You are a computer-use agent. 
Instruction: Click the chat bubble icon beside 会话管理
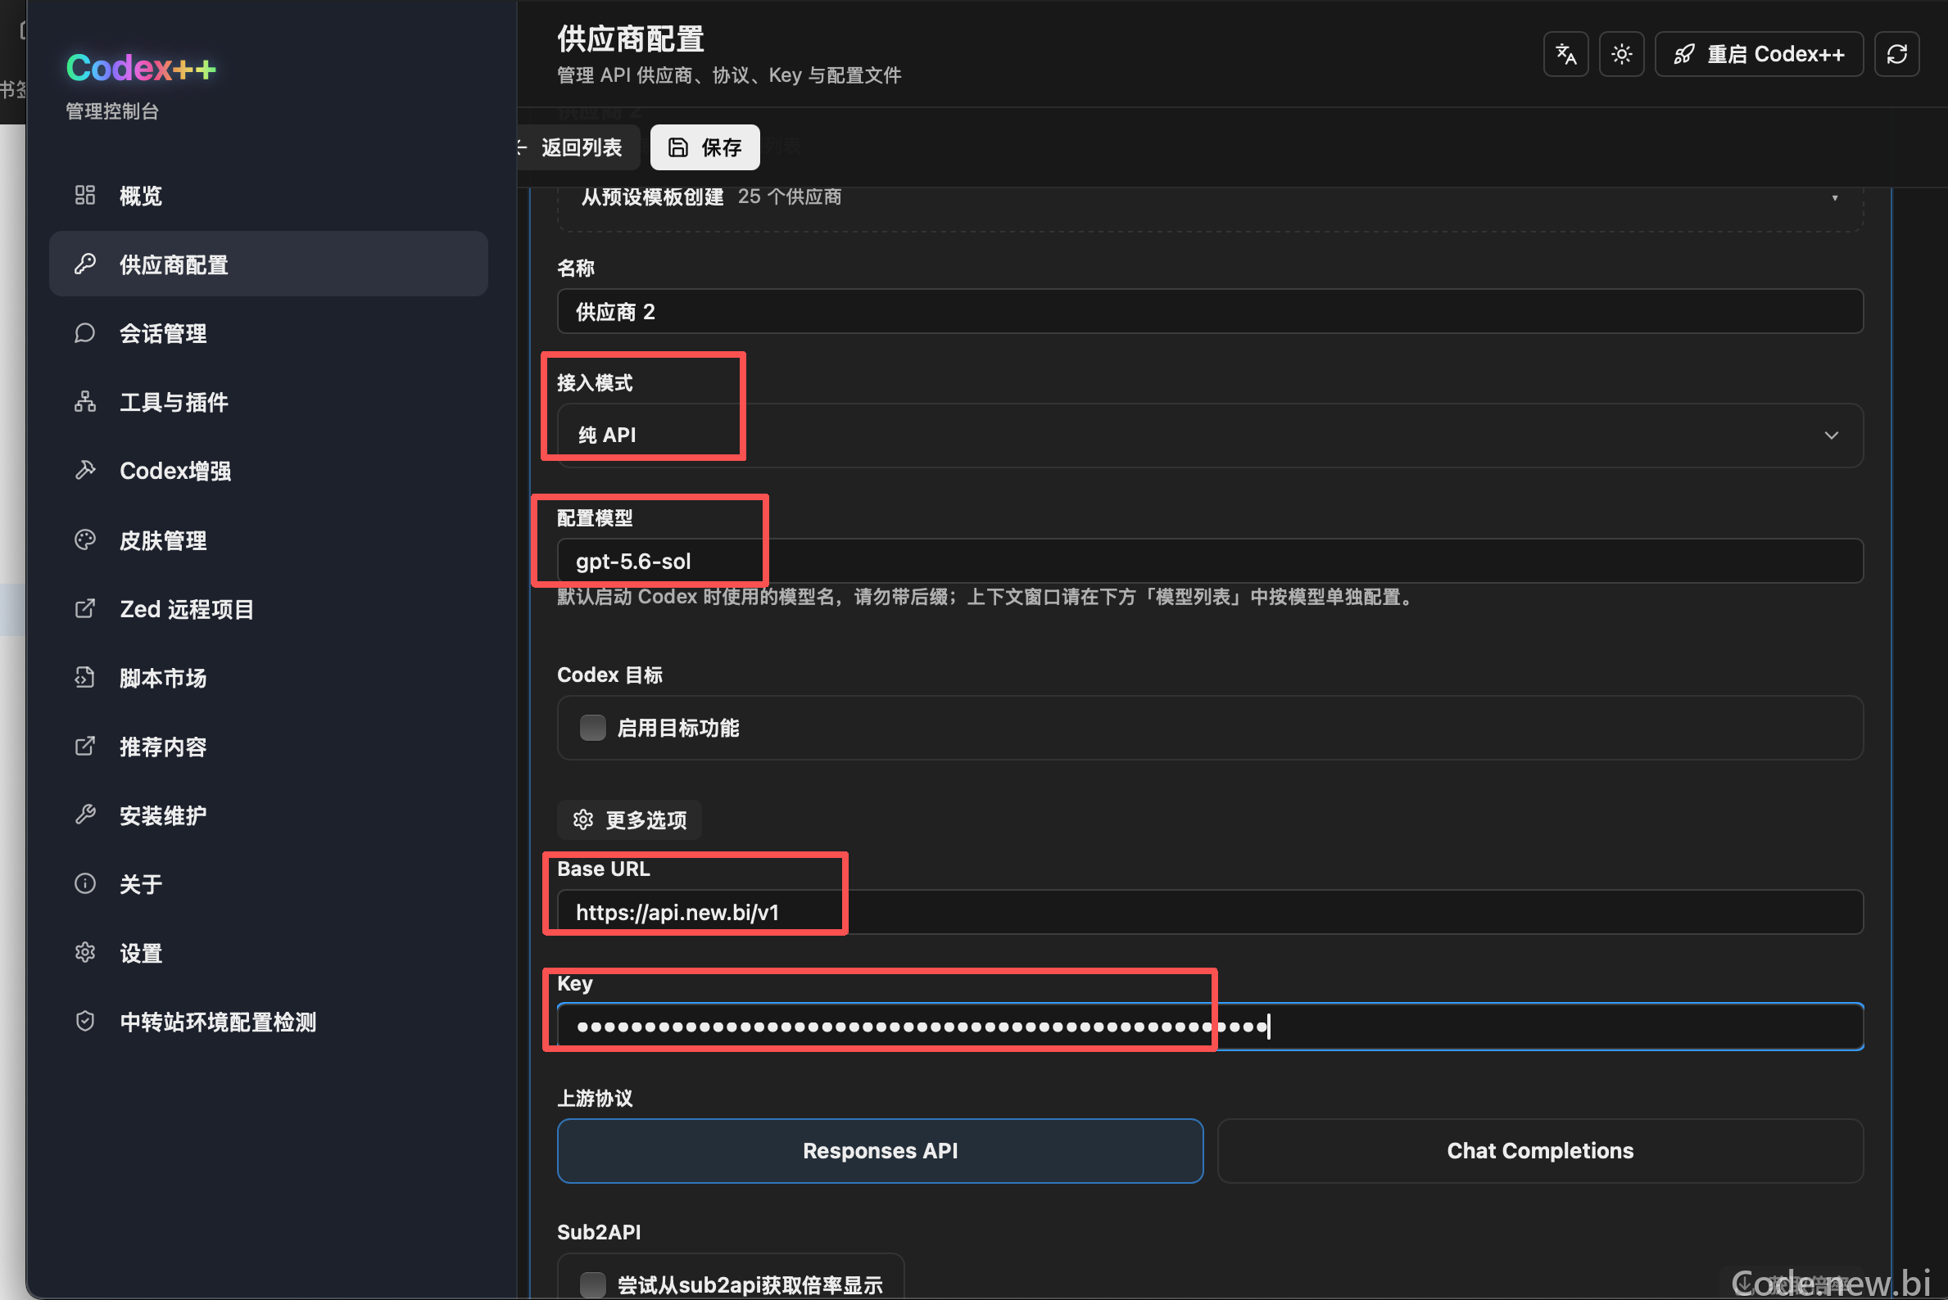coord(84,332)
